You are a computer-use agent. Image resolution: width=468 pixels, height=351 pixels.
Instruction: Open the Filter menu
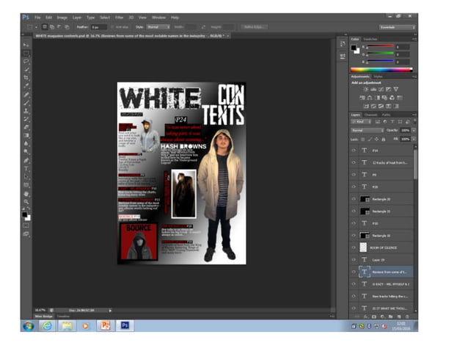point(118,17)
